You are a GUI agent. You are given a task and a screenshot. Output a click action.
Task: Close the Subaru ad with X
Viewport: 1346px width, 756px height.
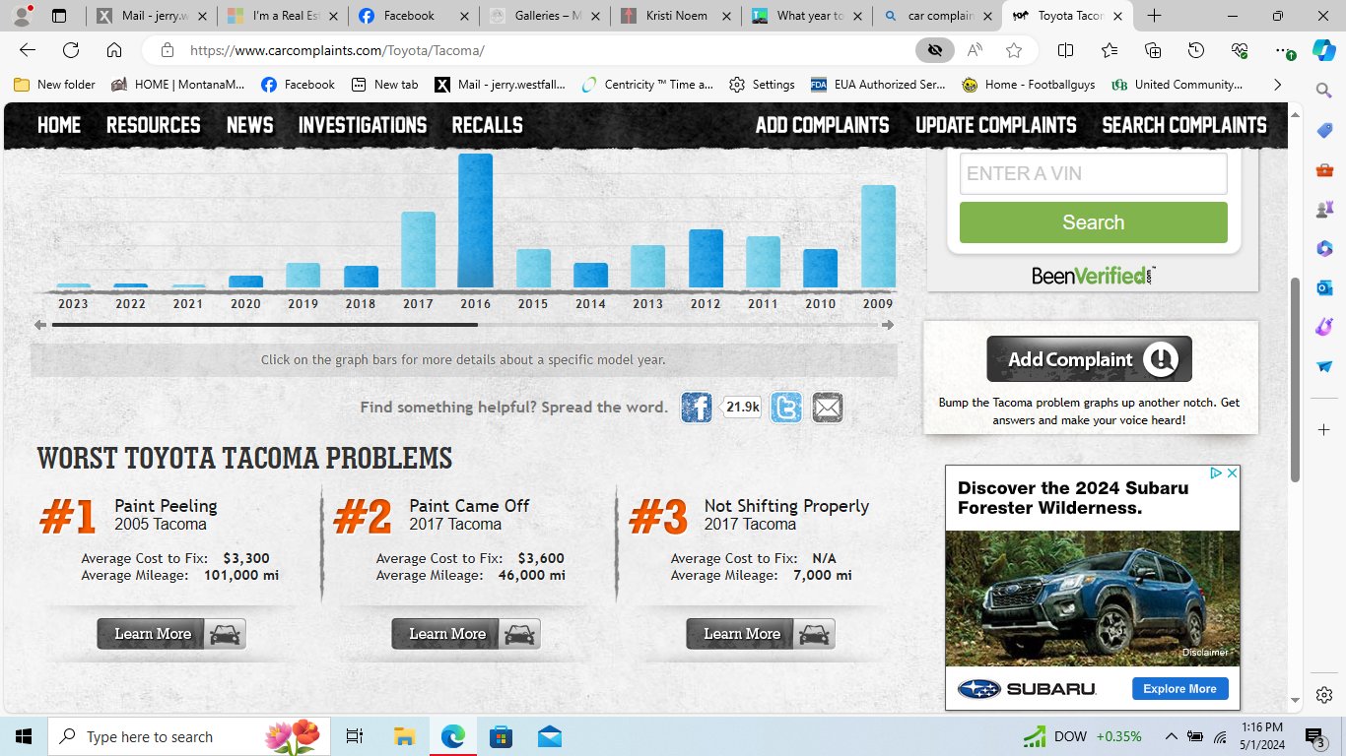(1231, 473)
